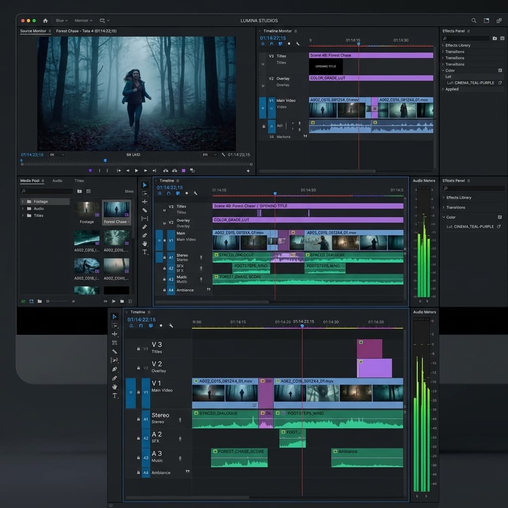Toggle the Color checkbox in the lower Effects Panel

[500, 217]
